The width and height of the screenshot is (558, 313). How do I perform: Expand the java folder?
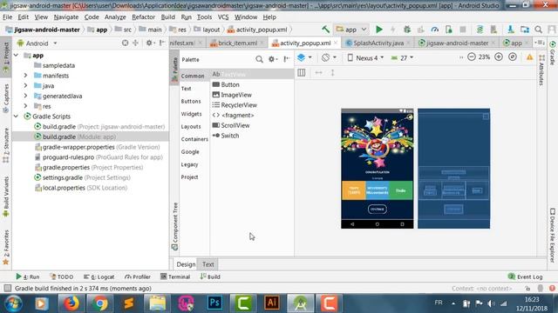pyautogui.click(x=25, y=86)
